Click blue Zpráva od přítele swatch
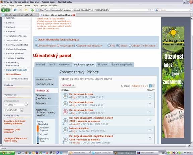Screen dimensions: 193x155 (38, 139)
